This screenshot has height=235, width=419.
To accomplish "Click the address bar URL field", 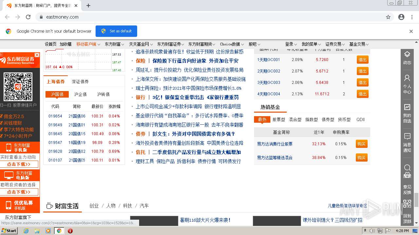I will 209,17.
